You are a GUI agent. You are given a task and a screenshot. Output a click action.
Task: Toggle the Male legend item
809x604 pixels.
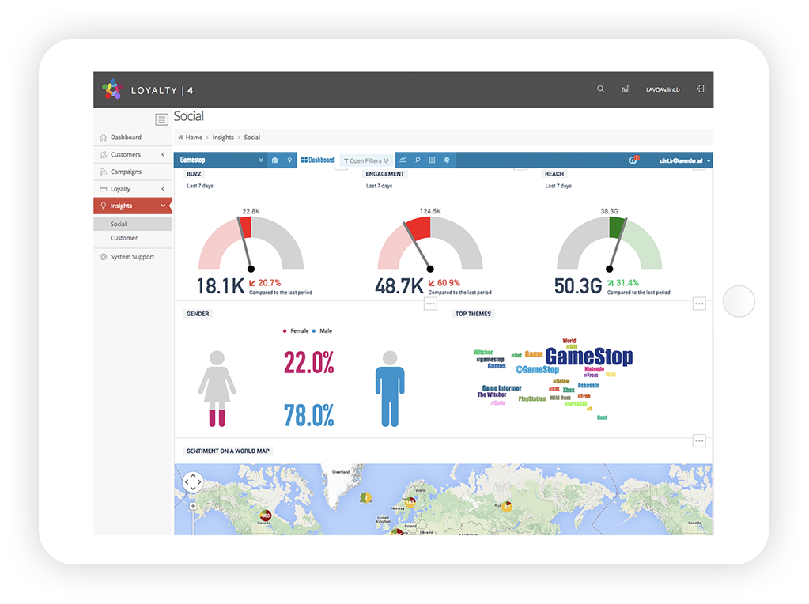coord(322,331)
